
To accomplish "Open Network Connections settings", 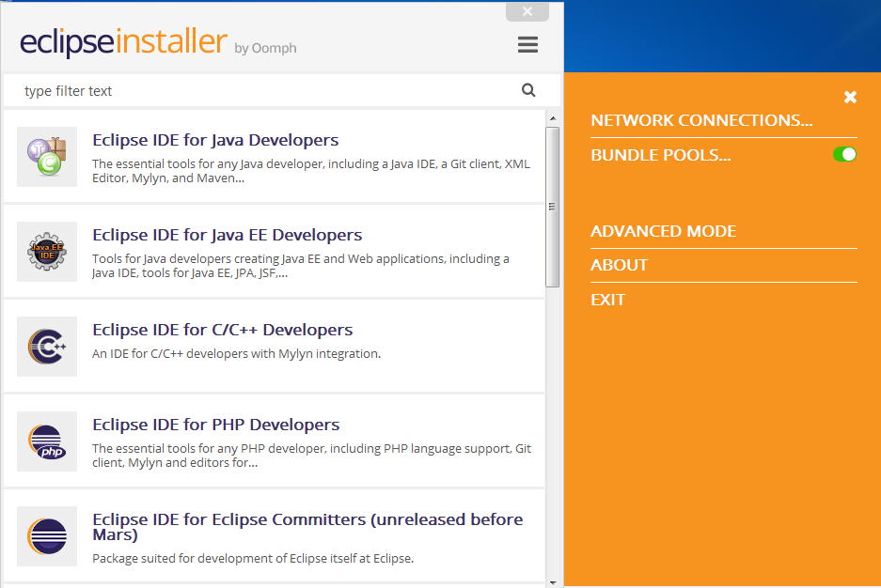I will pos(701,120).
